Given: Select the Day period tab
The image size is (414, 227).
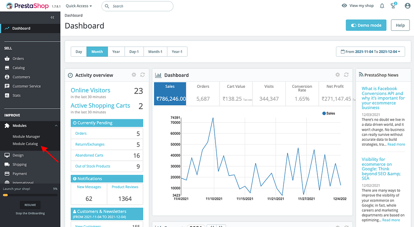Looking at the screenshot, I should tap(79, 51).
